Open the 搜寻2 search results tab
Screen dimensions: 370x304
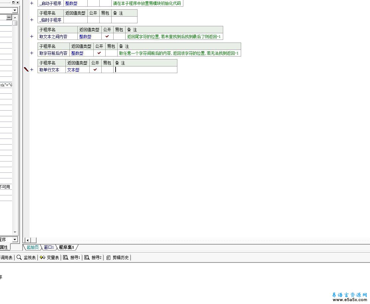point(93,257)
